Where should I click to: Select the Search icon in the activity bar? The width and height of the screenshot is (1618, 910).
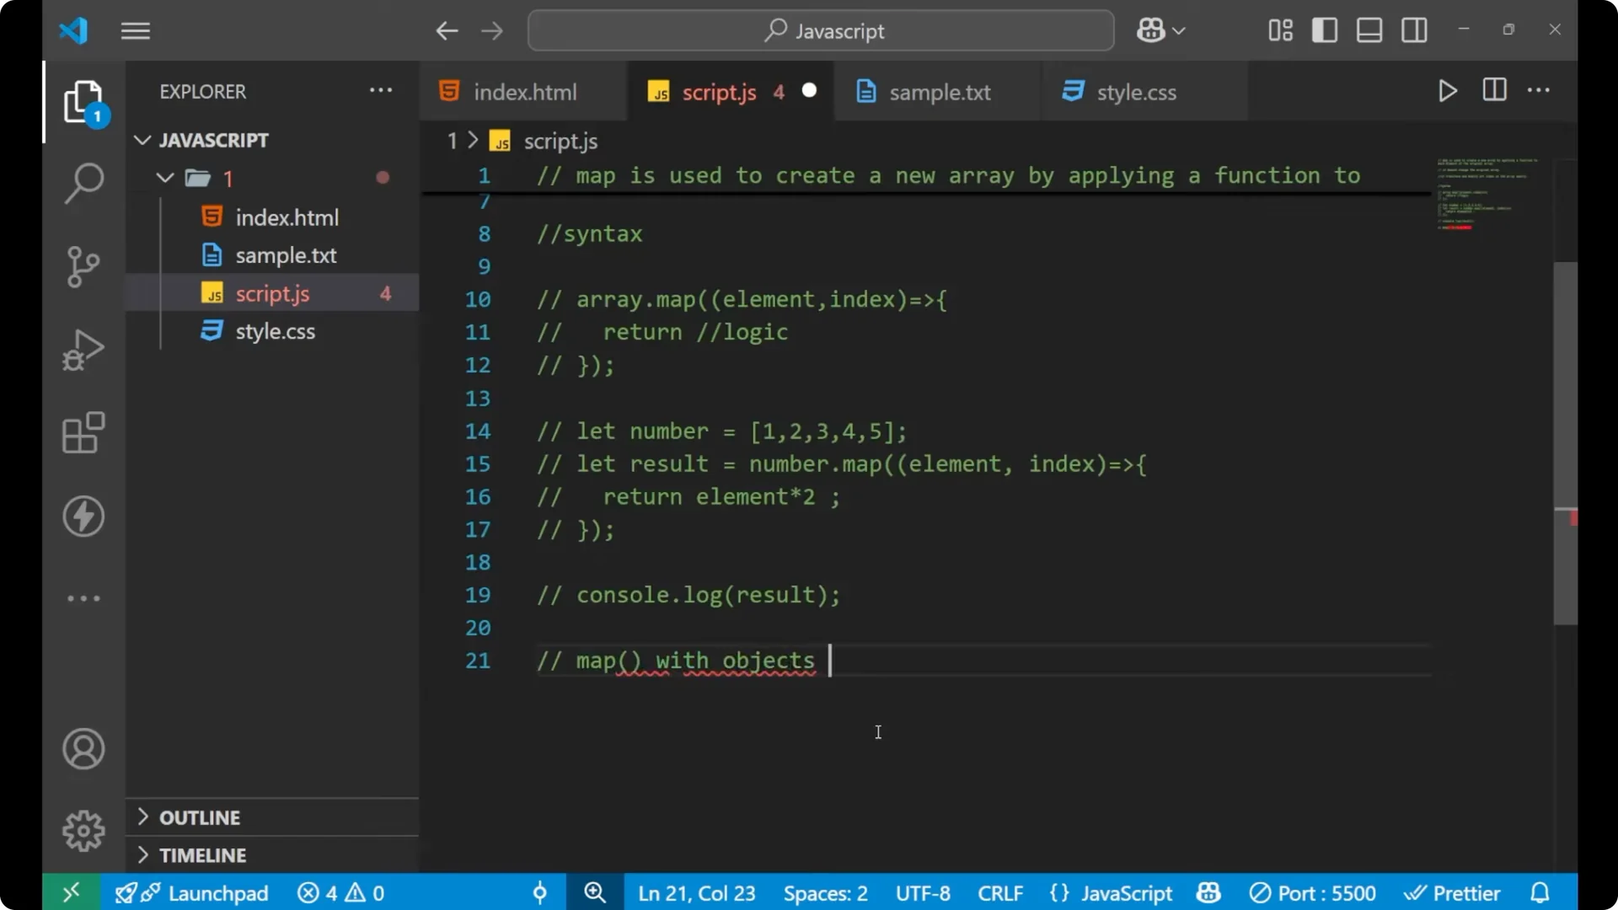point(83,182)
